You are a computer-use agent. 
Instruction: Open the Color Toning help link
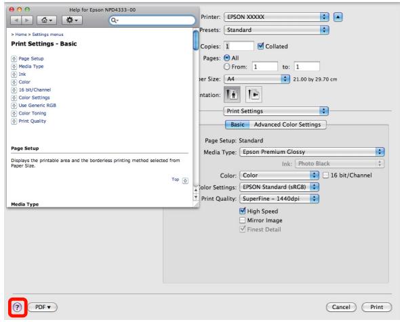pos(32,113)
